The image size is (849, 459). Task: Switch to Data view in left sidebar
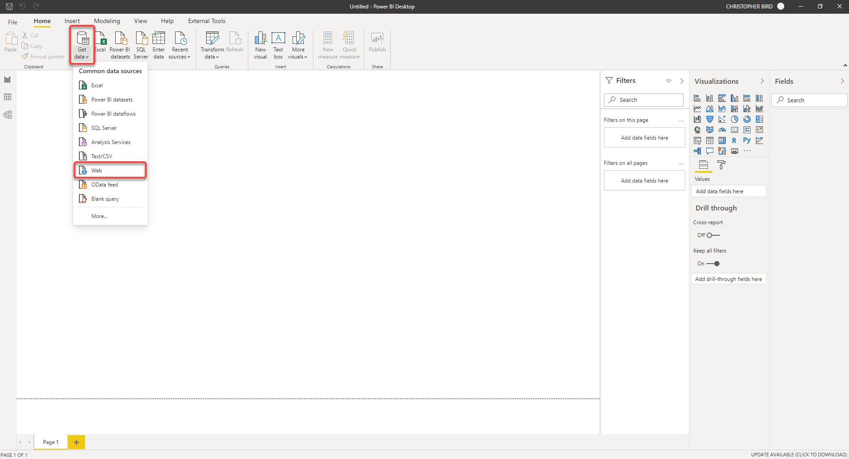[8, 97]
